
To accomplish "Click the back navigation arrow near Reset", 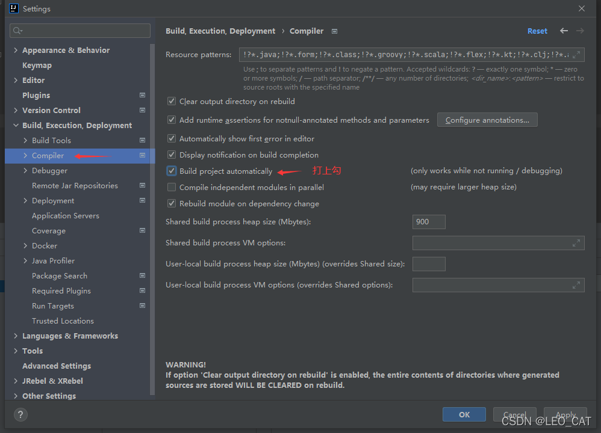I will 563,31.
